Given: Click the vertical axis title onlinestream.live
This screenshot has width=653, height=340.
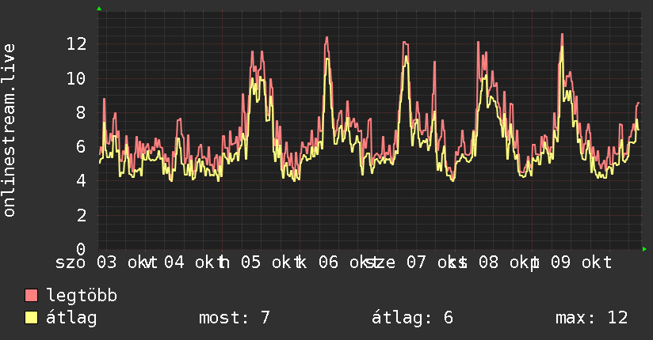Looking at the screenshot, I should pos(10,130).
